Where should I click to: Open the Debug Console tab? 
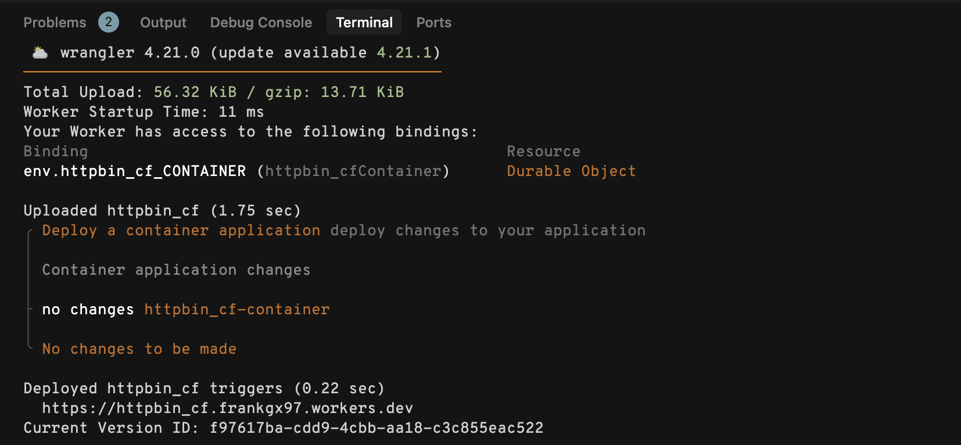pyautogui.click(x=261, y=23)
